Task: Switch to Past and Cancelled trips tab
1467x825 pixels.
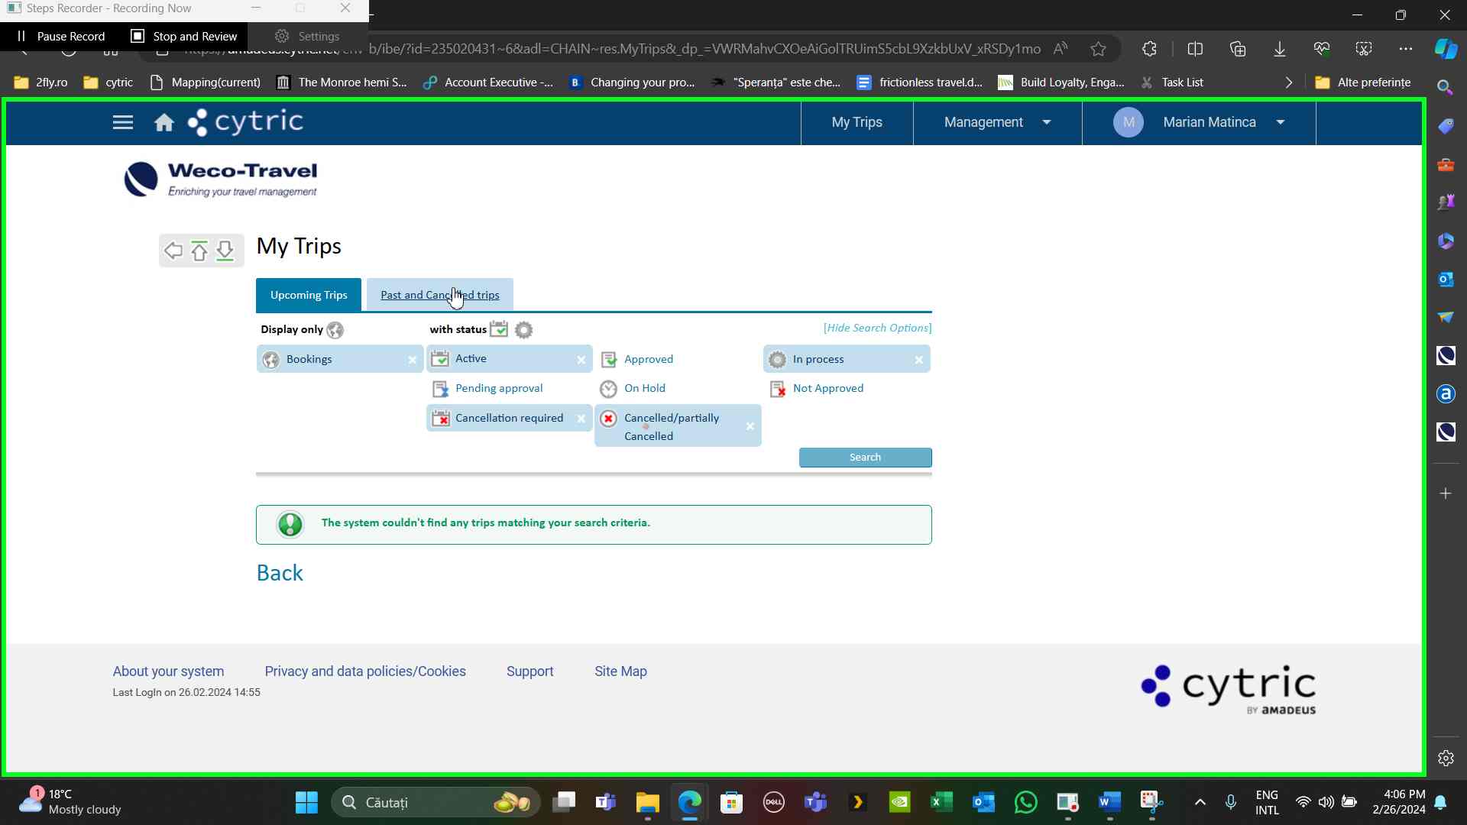Action: click(439, 295)
